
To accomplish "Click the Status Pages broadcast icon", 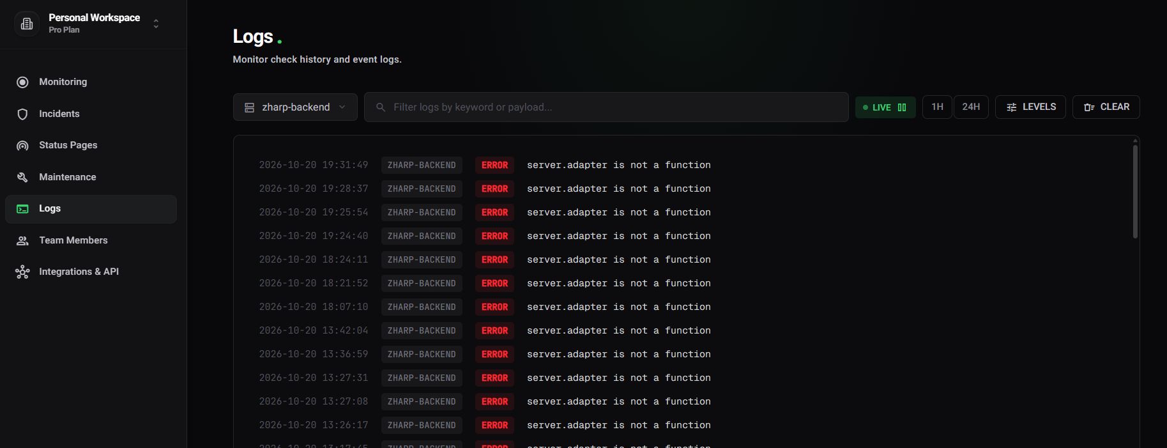I will click(22, 146).
